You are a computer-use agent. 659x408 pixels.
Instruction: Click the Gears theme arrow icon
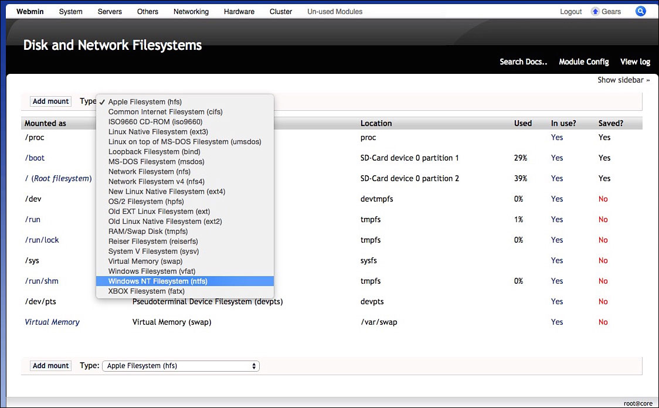pos(595,11)
